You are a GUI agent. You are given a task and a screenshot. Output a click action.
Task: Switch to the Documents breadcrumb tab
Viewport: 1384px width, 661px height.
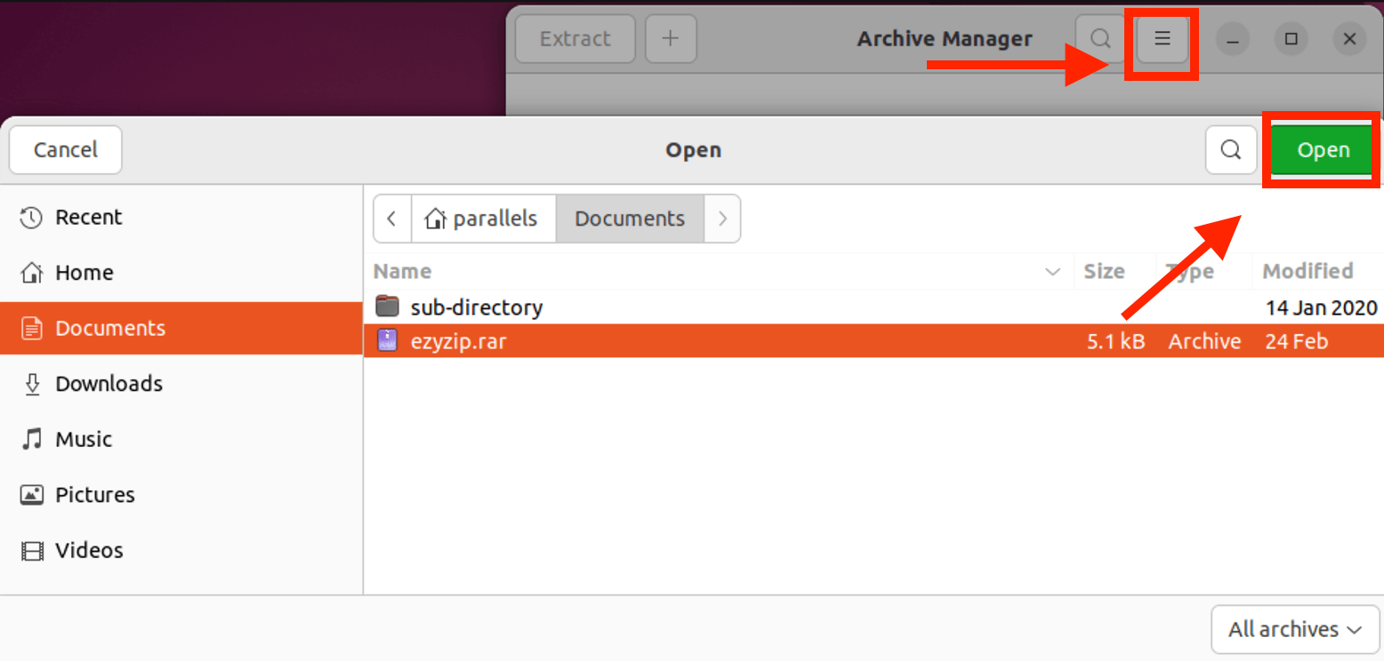click(630, 219)
